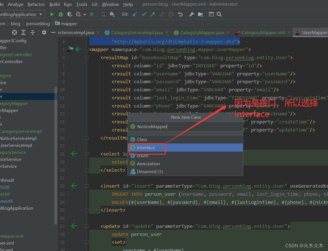Screen dimensions: 328x251
Task: Run the application with green play button
Action: [52, 14]
